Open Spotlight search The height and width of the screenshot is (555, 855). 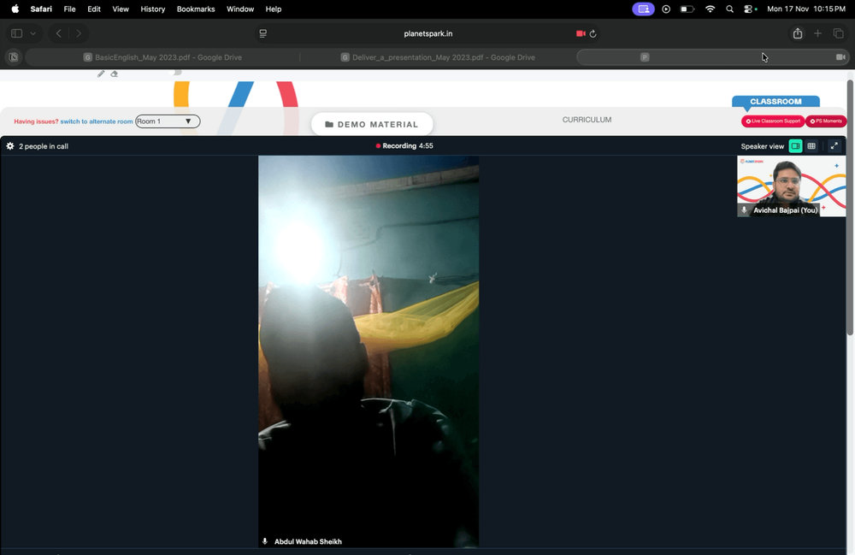pos(729,9)
